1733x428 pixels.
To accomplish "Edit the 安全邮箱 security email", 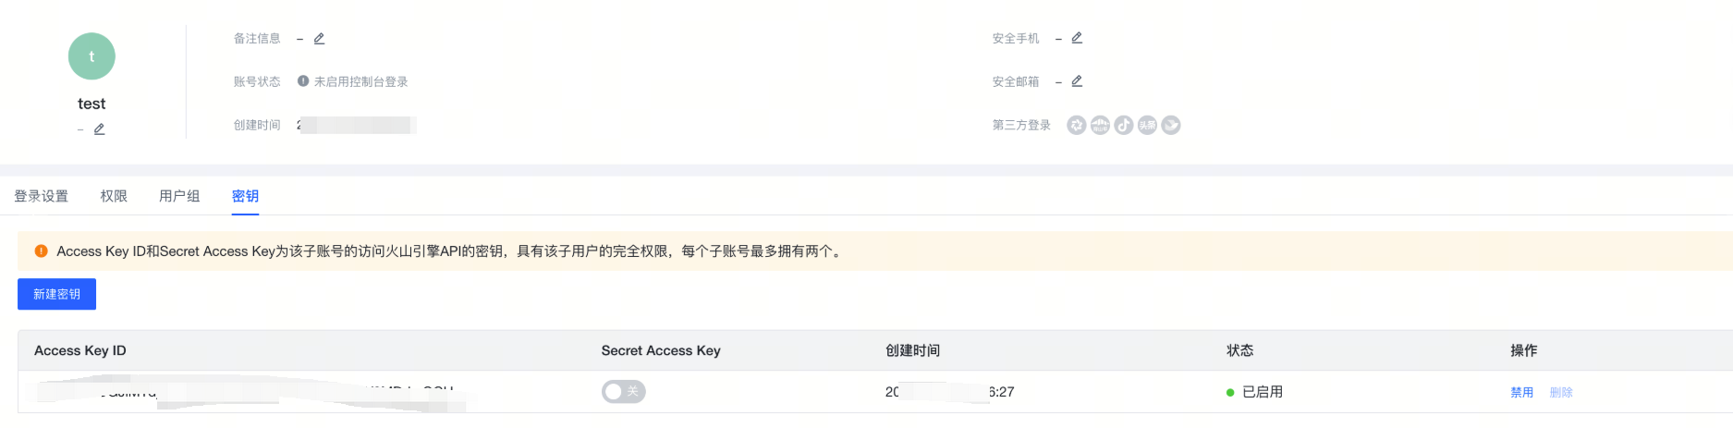I will tap(1077, 81).
